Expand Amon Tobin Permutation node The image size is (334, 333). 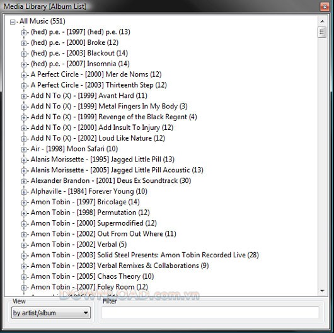[24, 213]
